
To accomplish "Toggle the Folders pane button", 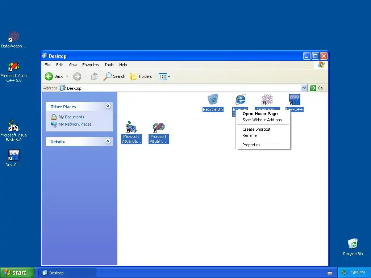I will (x=141, y=76).
